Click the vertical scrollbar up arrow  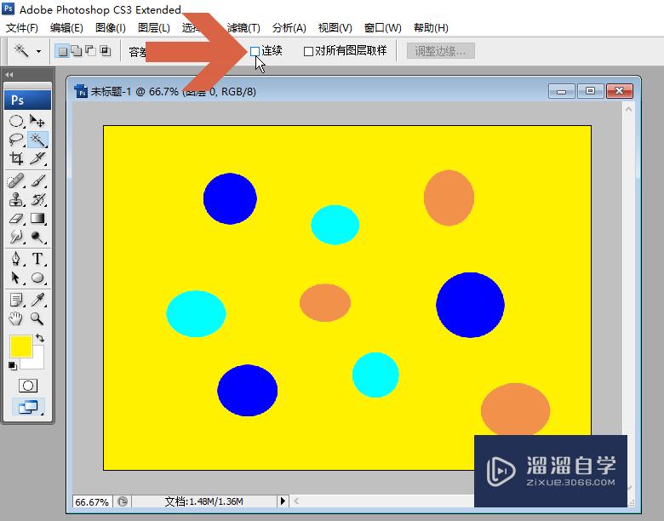pyautogui.click(x=628, y=109)
